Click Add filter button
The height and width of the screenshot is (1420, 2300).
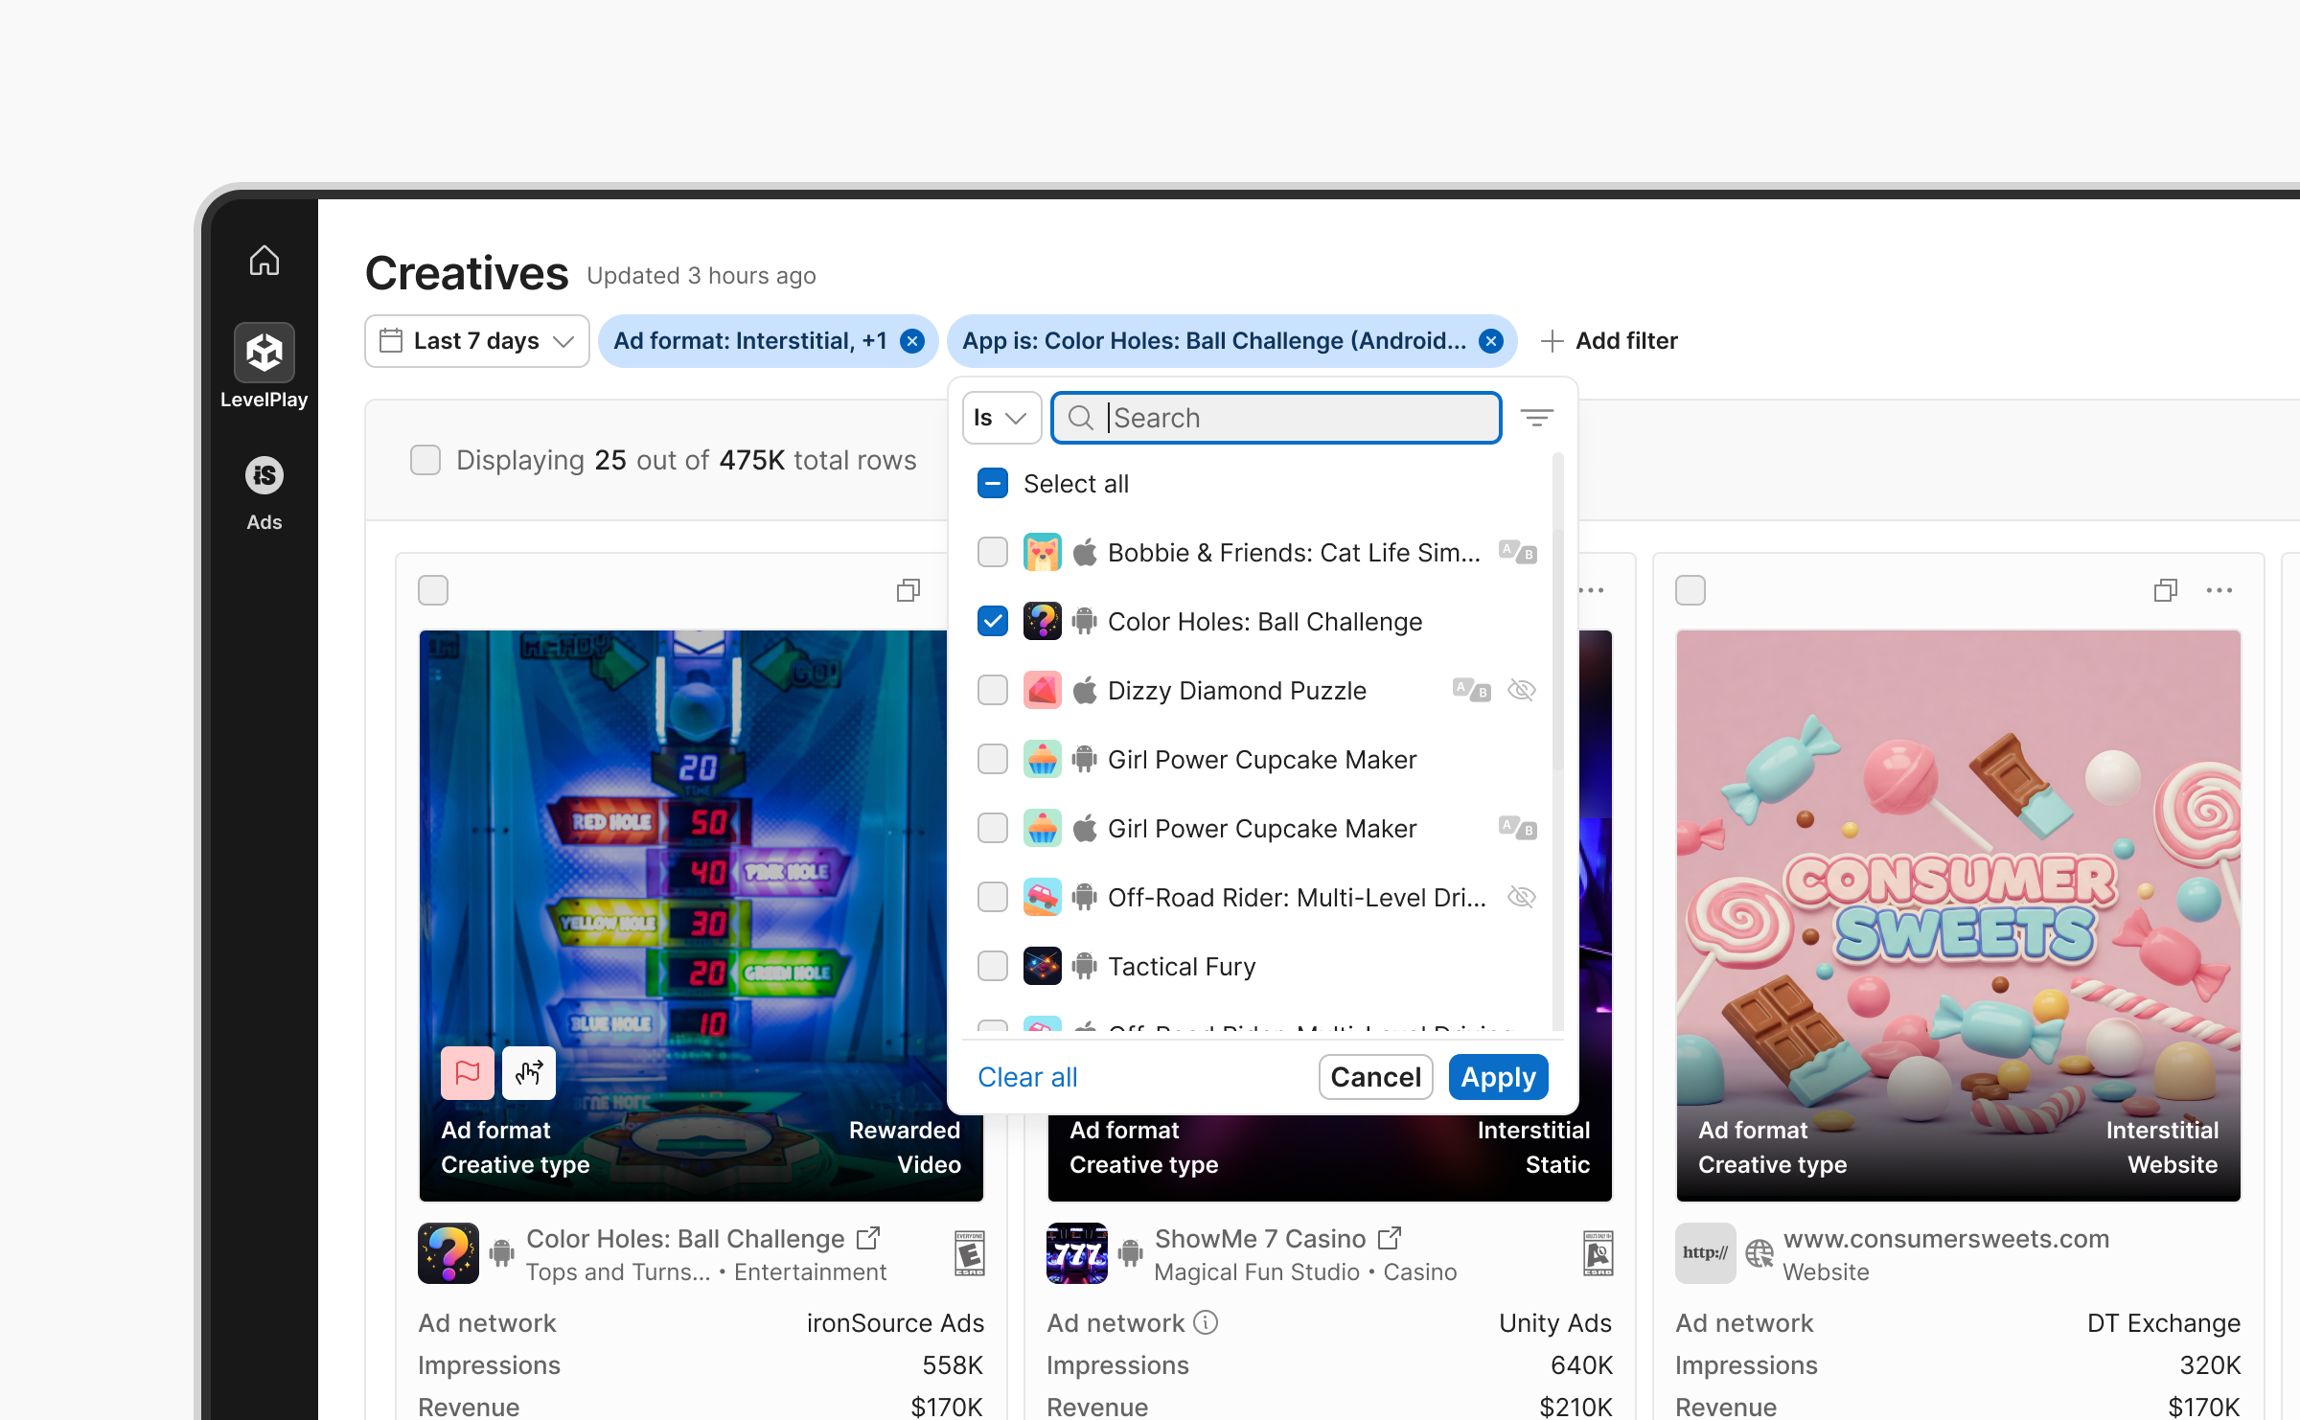[x=1610, y=341]
